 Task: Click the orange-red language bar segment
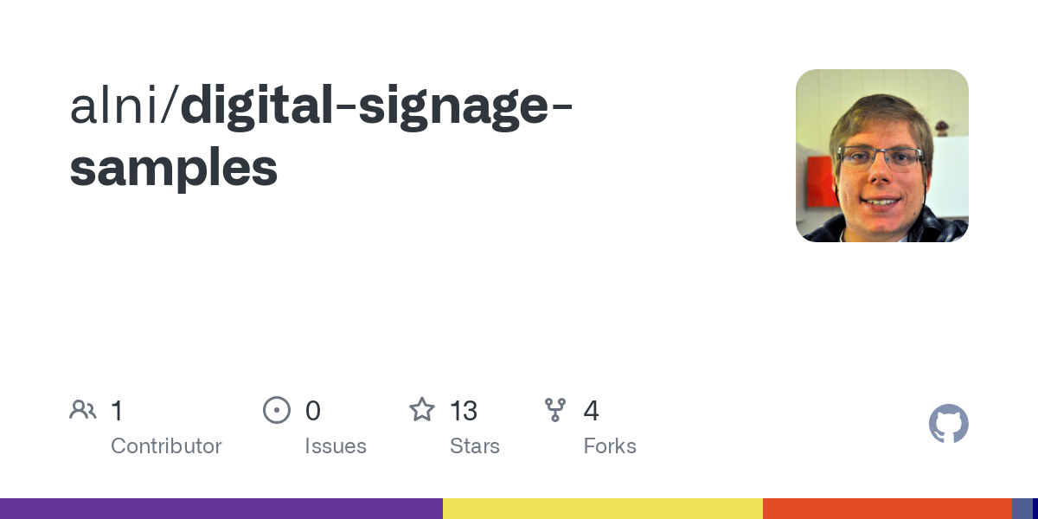coord(887,509)
